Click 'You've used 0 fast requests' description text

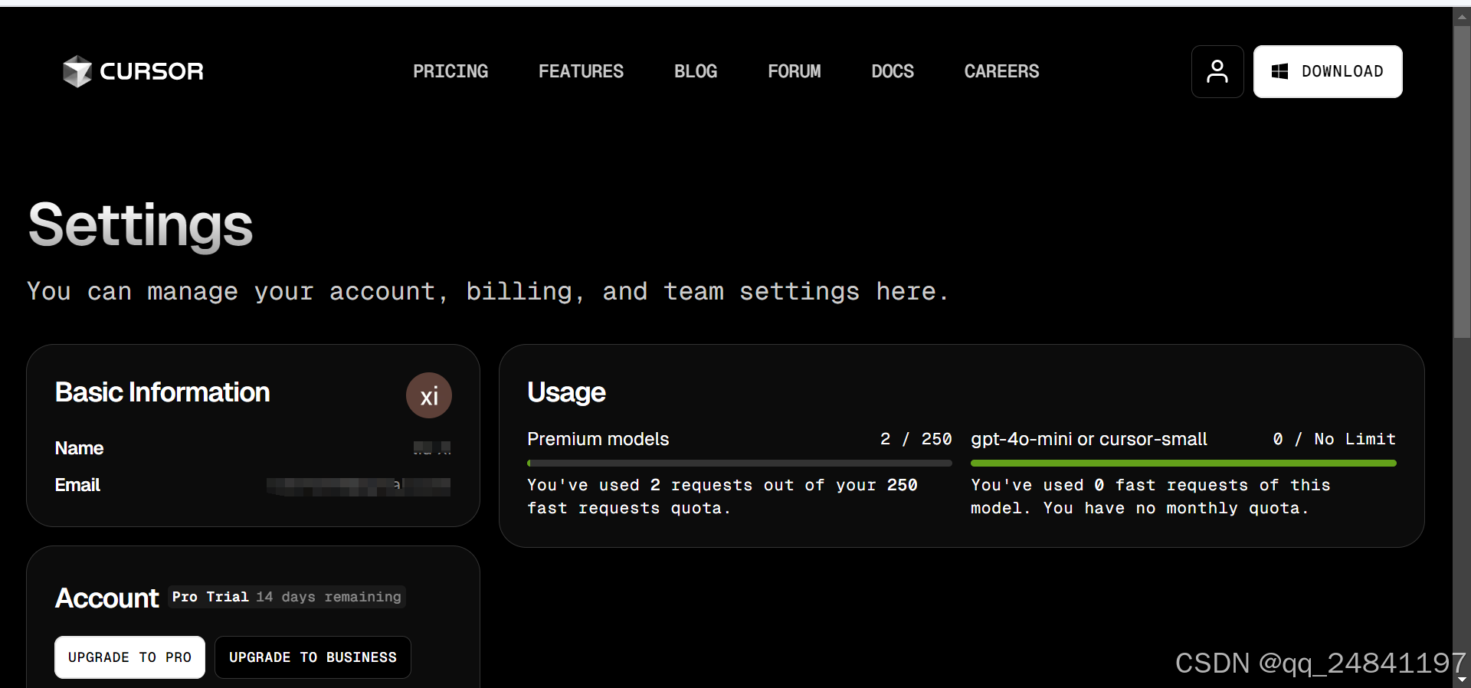pyautogui.click(x=1150, y=496)
